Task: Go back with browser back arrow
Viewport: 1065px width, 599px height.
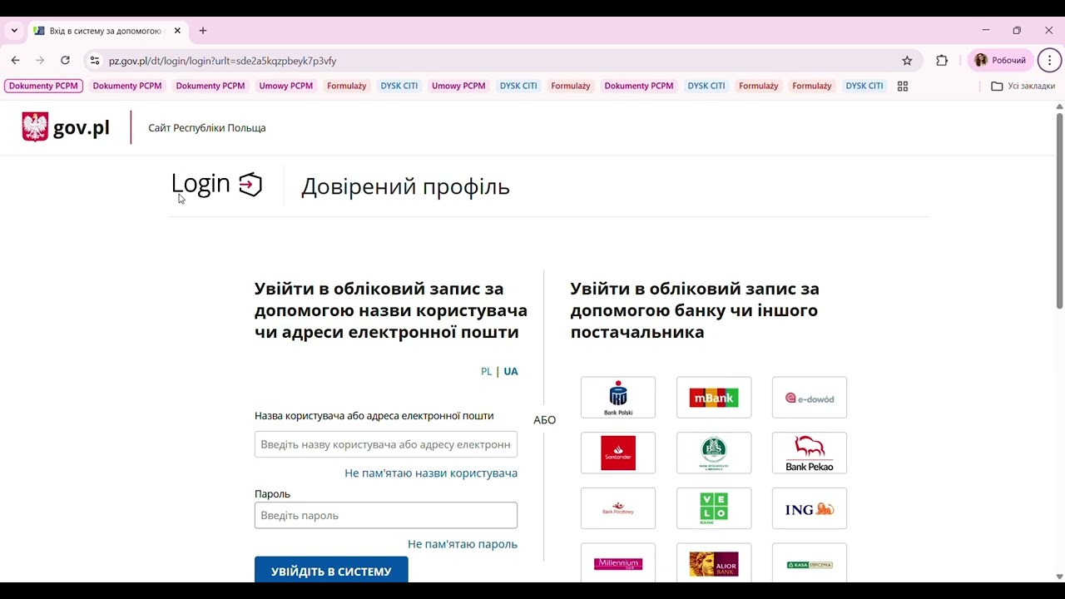Action: [x=15, y=61]
